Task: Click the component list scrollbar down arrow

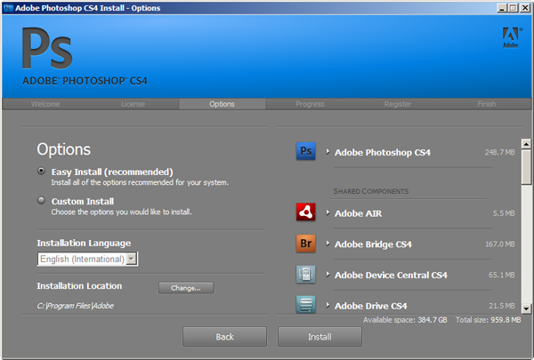Action: click(526, 308)
